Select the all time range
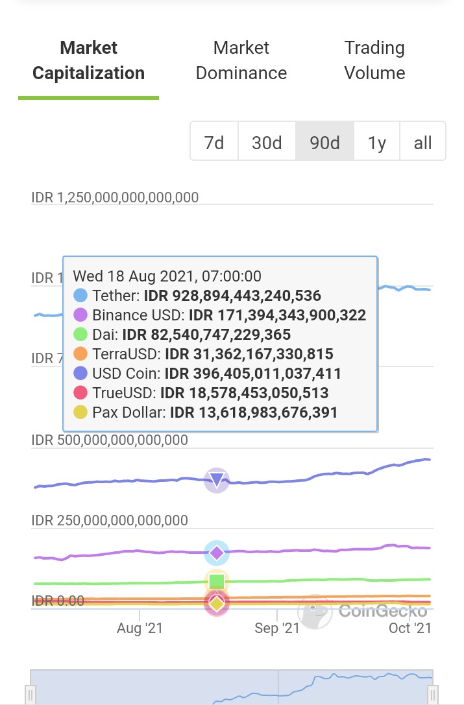Screen dimensions: 464x705 (x=422, y=143)
